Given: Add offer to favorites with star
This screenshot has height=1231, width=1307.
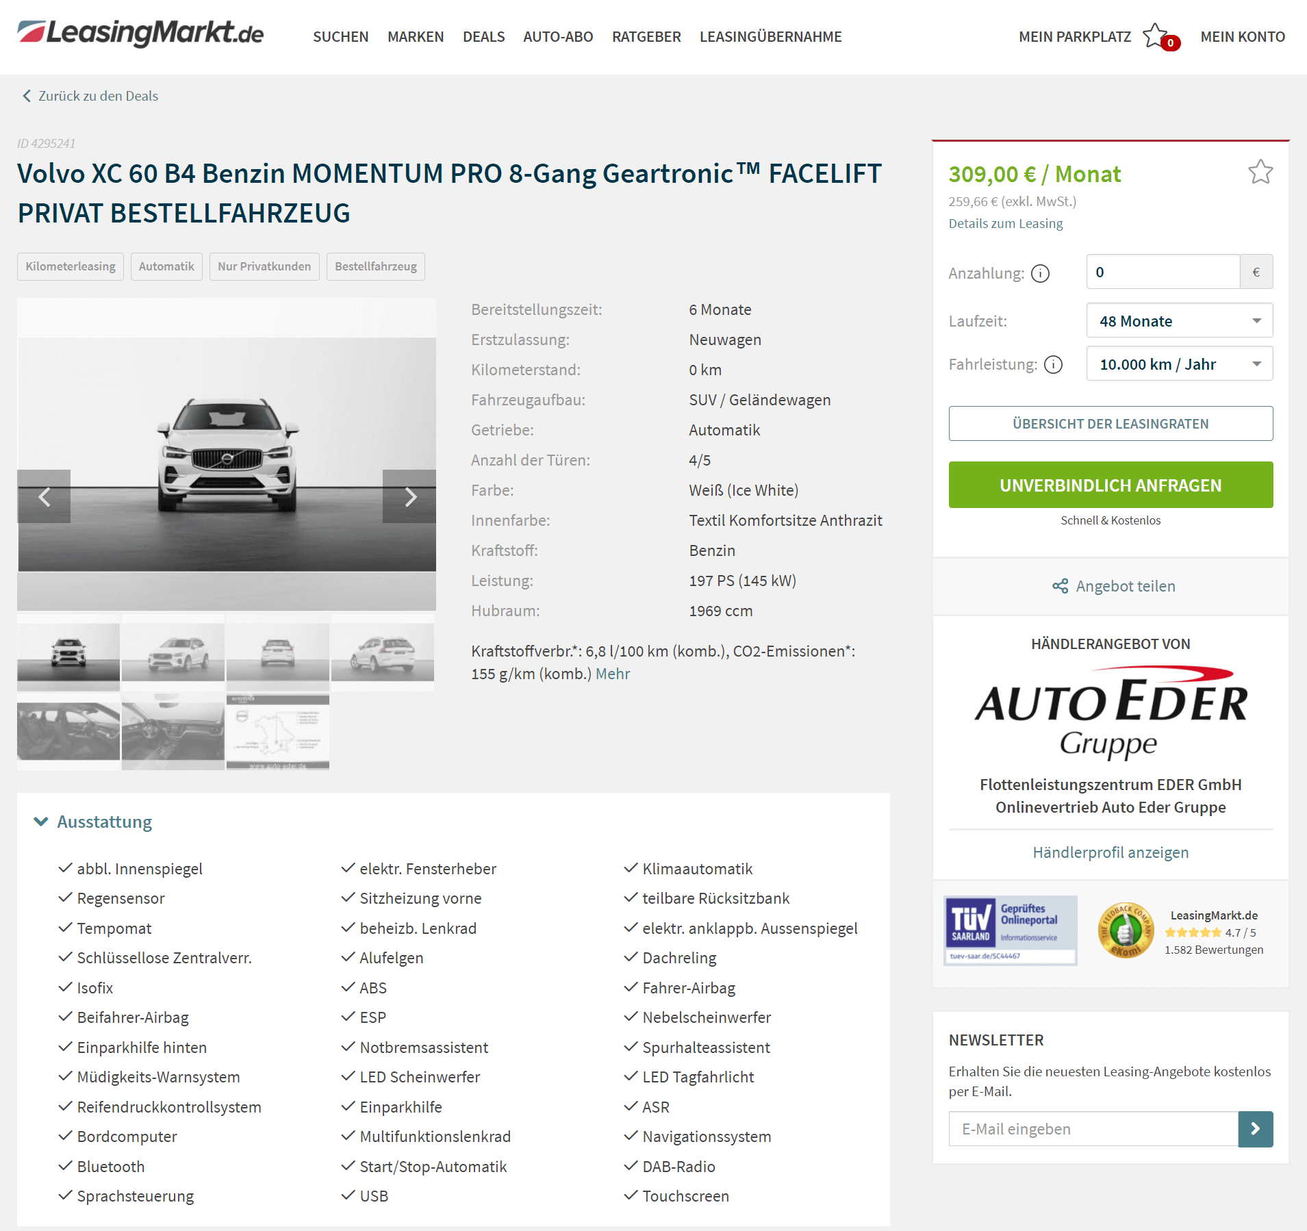Looking at the screenshot, I should [x=1260, y=172].
